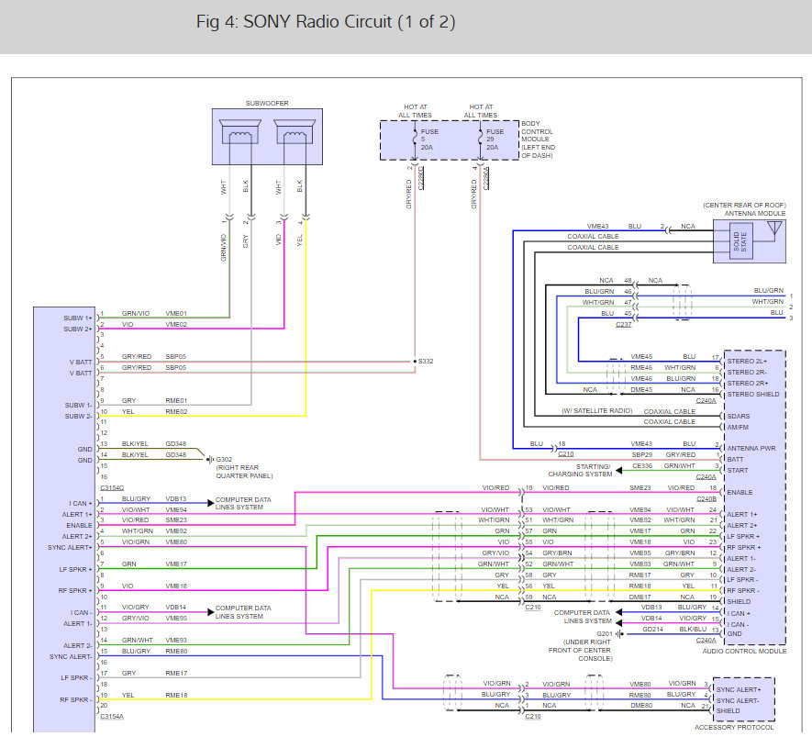Click the 'AM/FM' pin label
This screenshot has height=748, width=812.
[738, 428]
